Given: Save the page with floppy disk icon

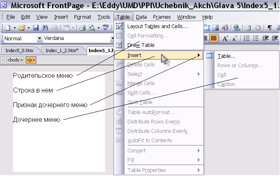Looking at the screenshot, I should coord(36,28).
